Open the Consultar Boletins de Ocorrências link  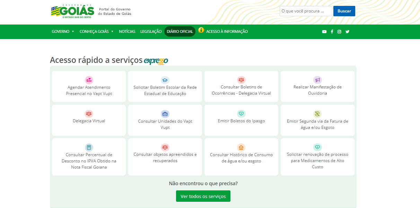(241, 90)
